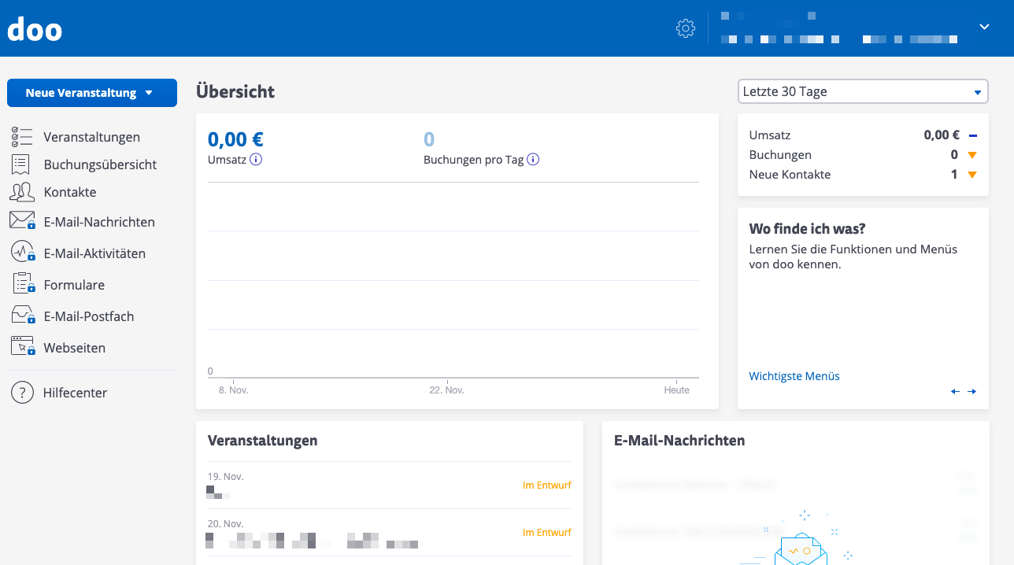Click the Buchungen pro Tag info icon
Image resolution: width=1014 pixels, height=565 pixels.
tap(533, 160)
